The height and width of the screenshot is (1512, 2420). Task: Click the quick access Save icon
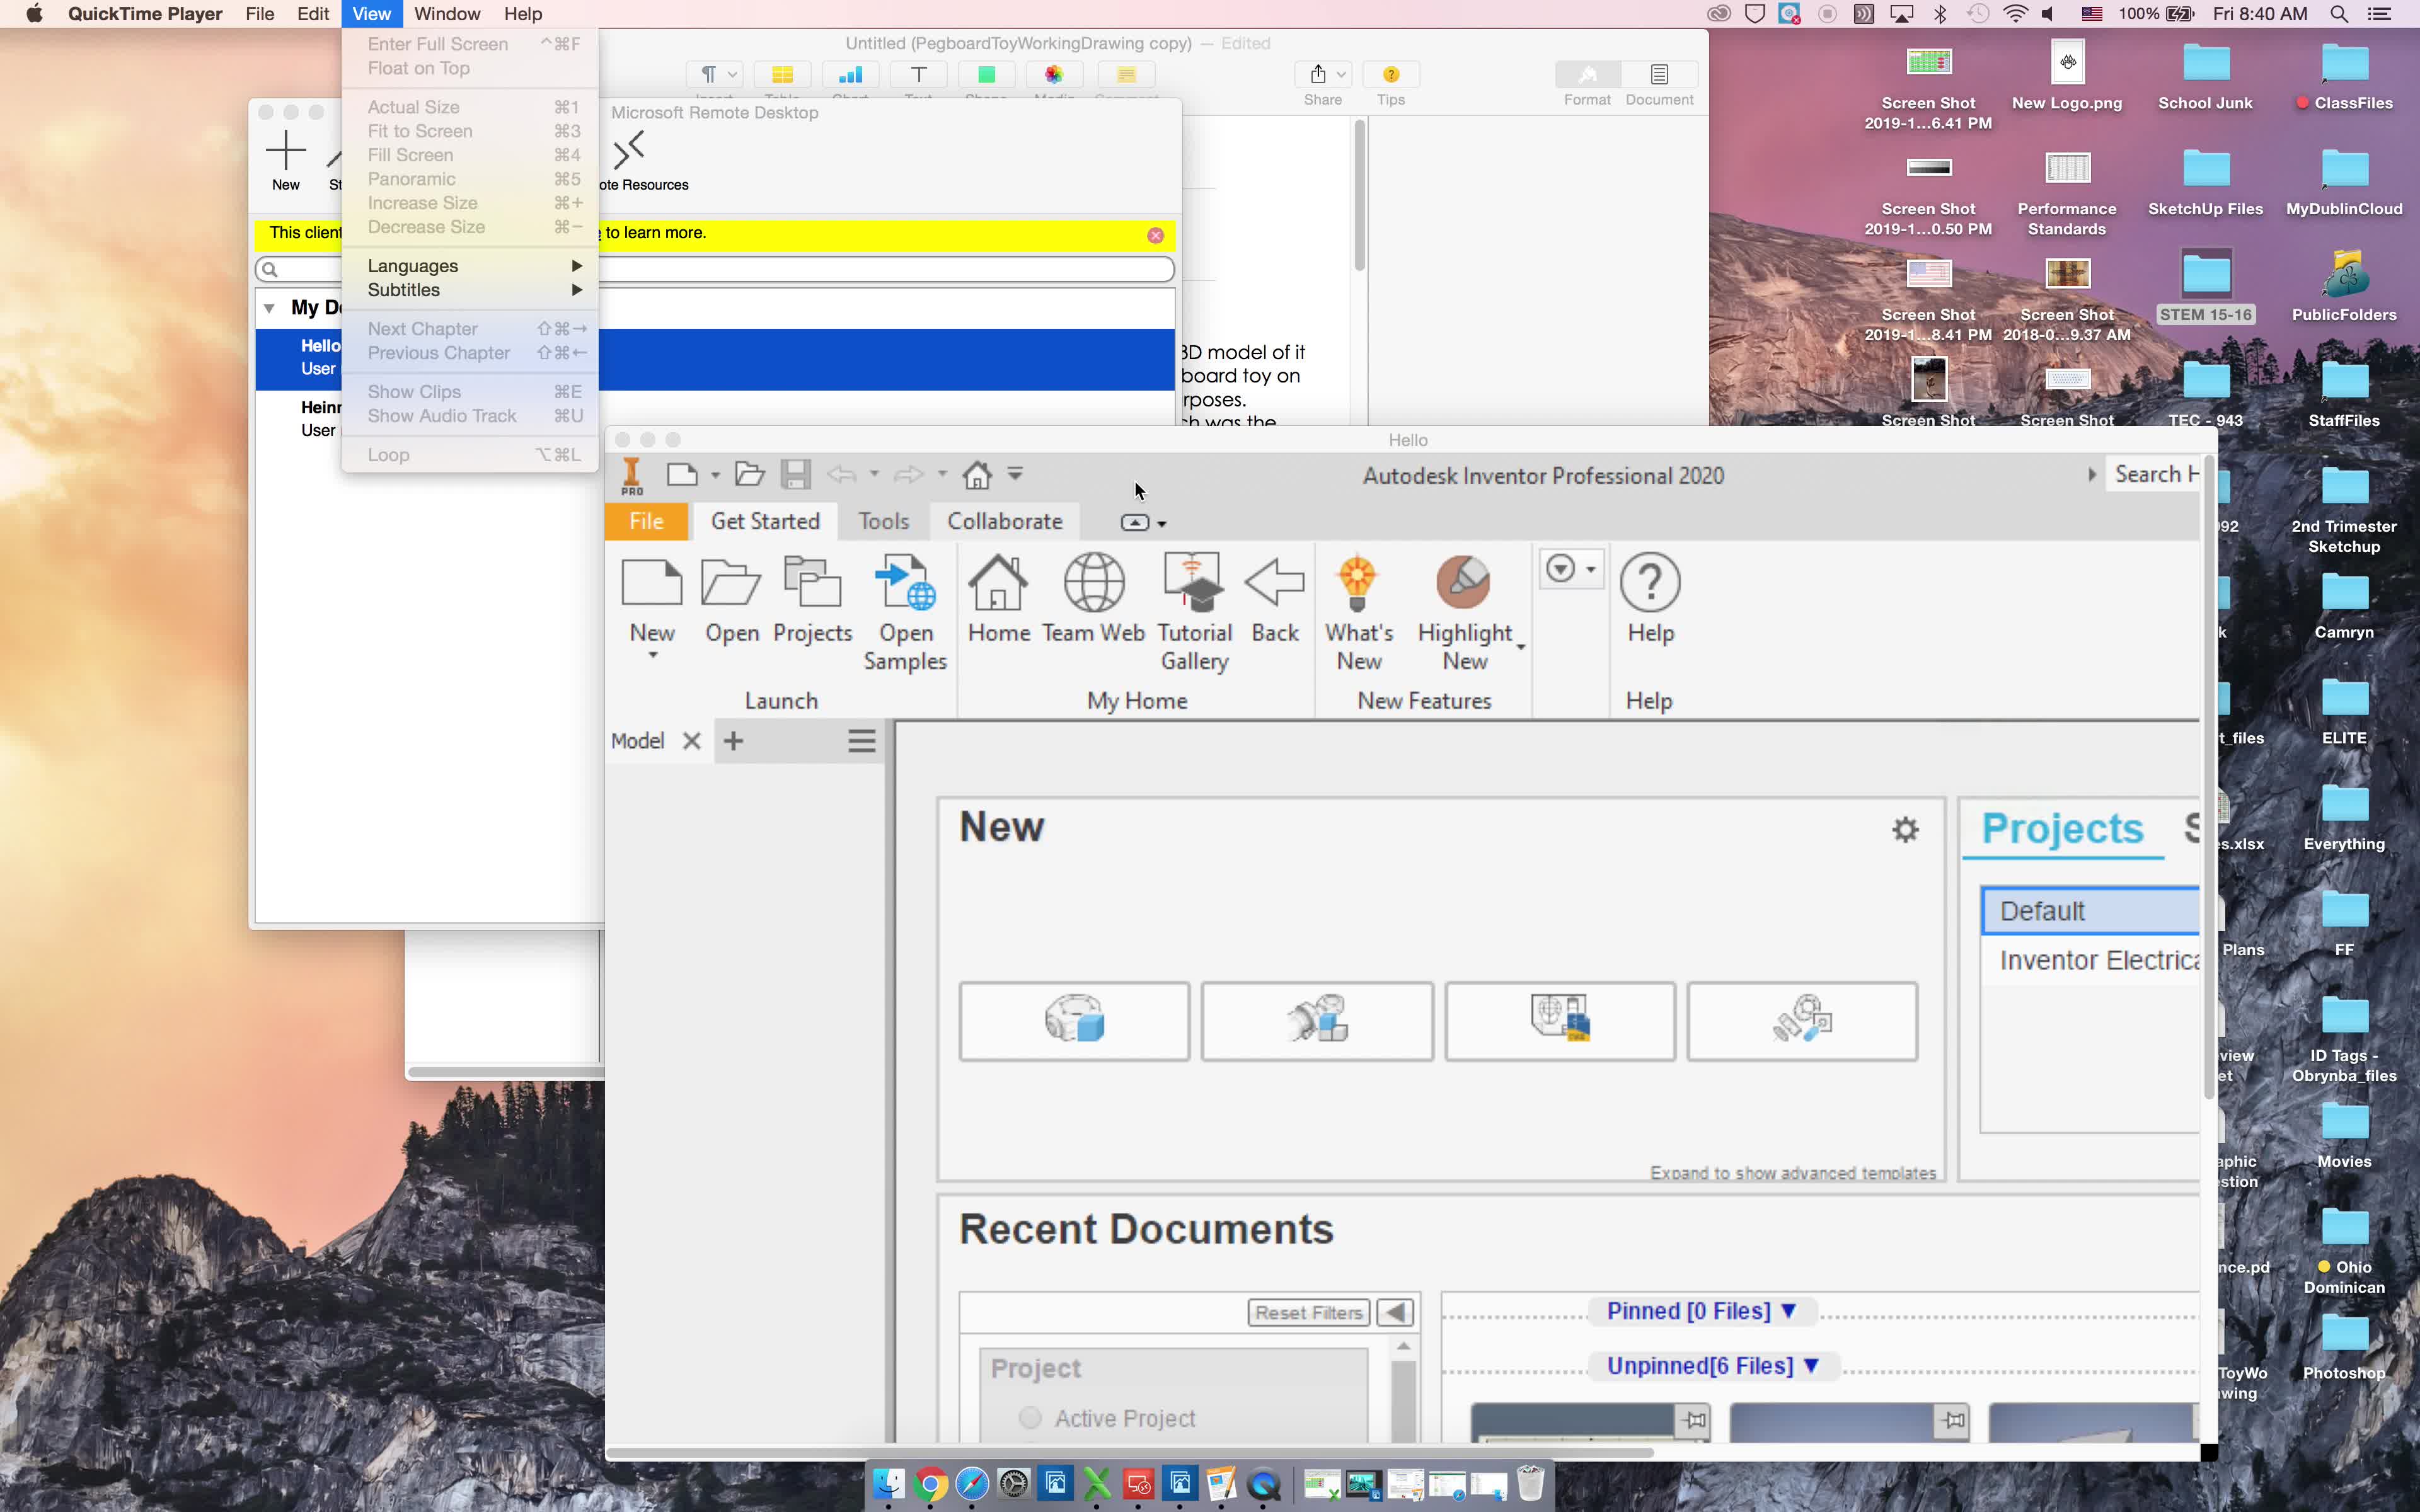pos(796,474)
